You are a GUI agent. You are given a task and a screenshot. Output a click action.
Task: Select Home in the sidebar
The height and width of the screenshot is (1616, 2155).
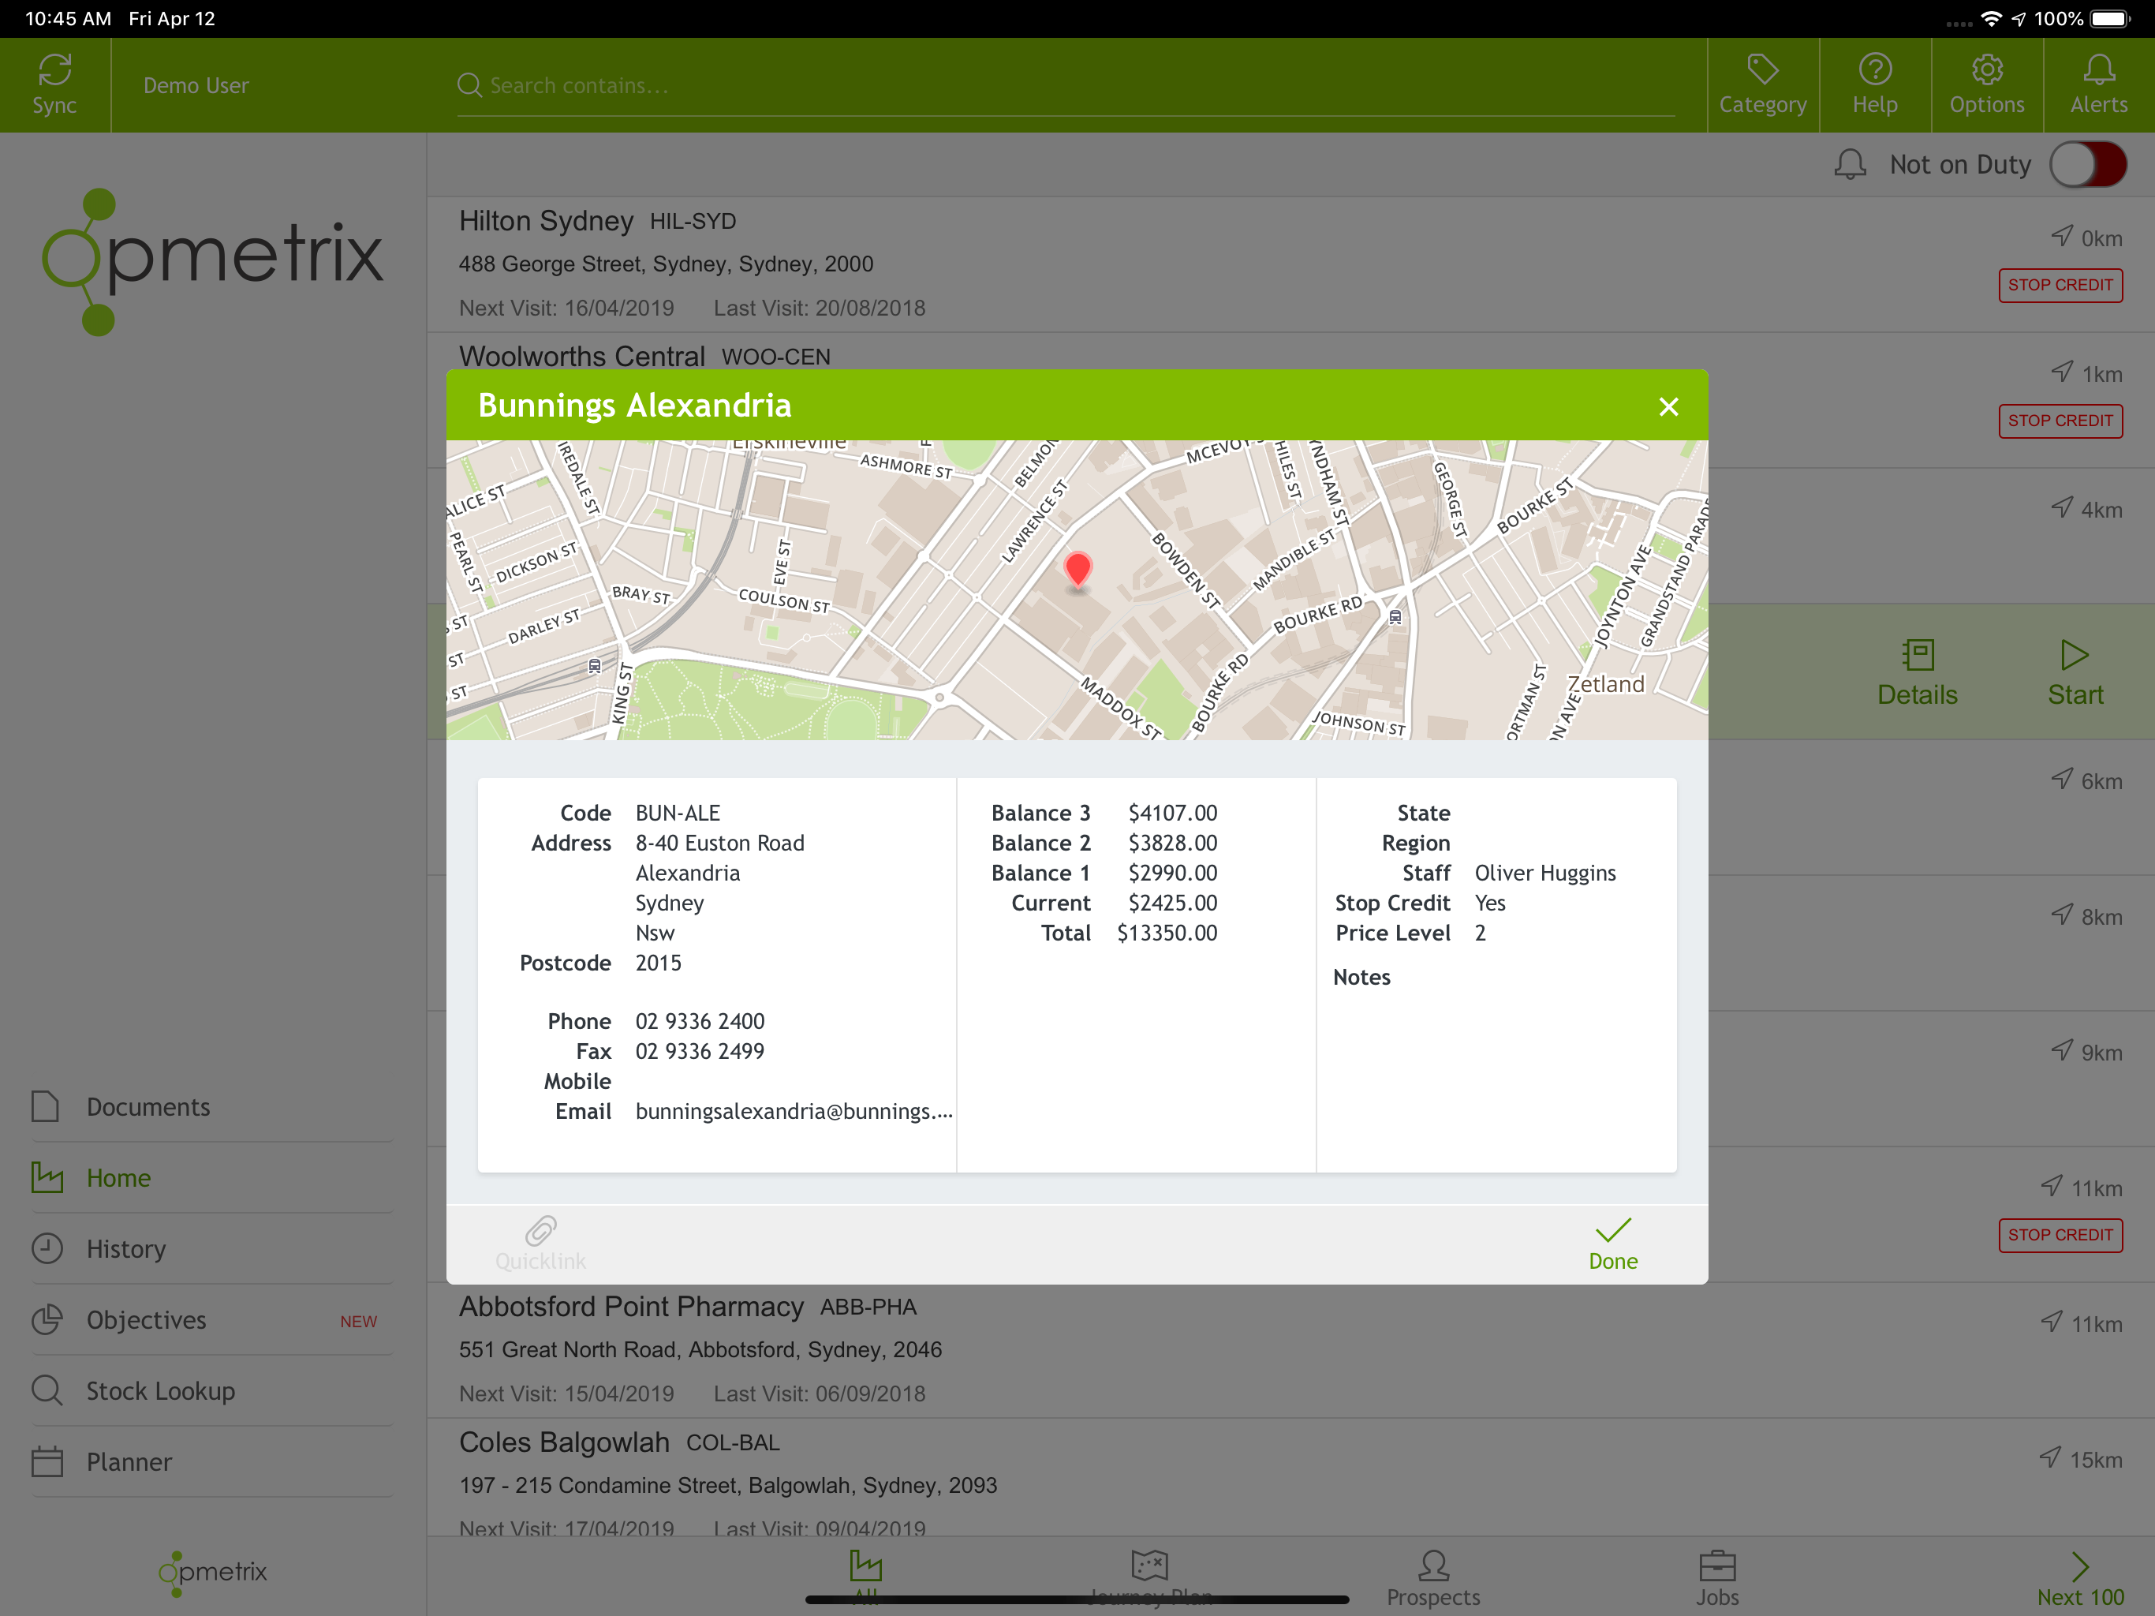[212, 1178]
